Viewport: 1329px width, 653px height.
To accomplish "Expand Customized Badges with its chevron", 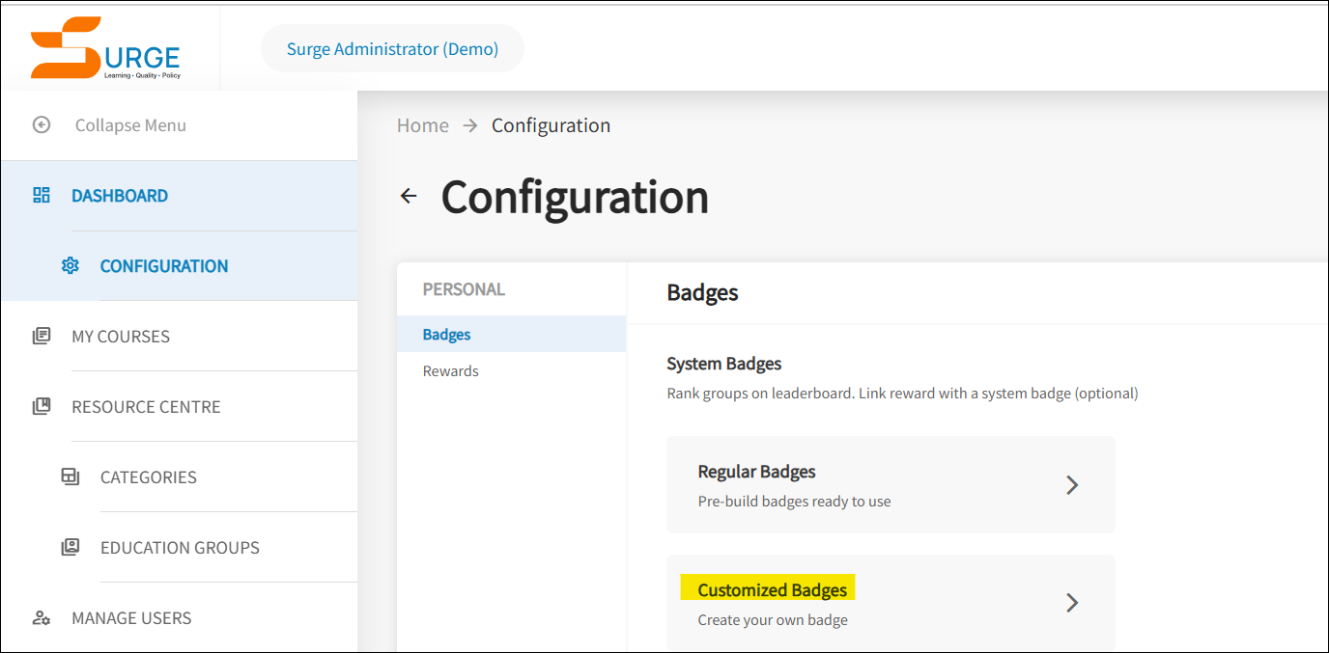I will (x=1072, y=602).
